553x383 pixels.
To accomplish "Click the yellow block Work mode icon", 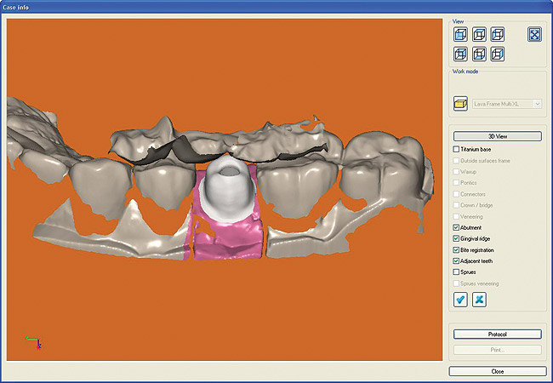I will (460, 103).
